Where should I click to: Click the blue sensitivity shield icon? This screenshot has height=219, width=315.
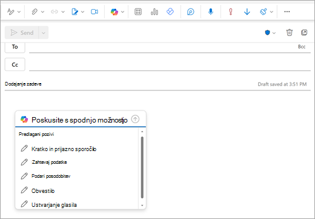pos(267,33)
